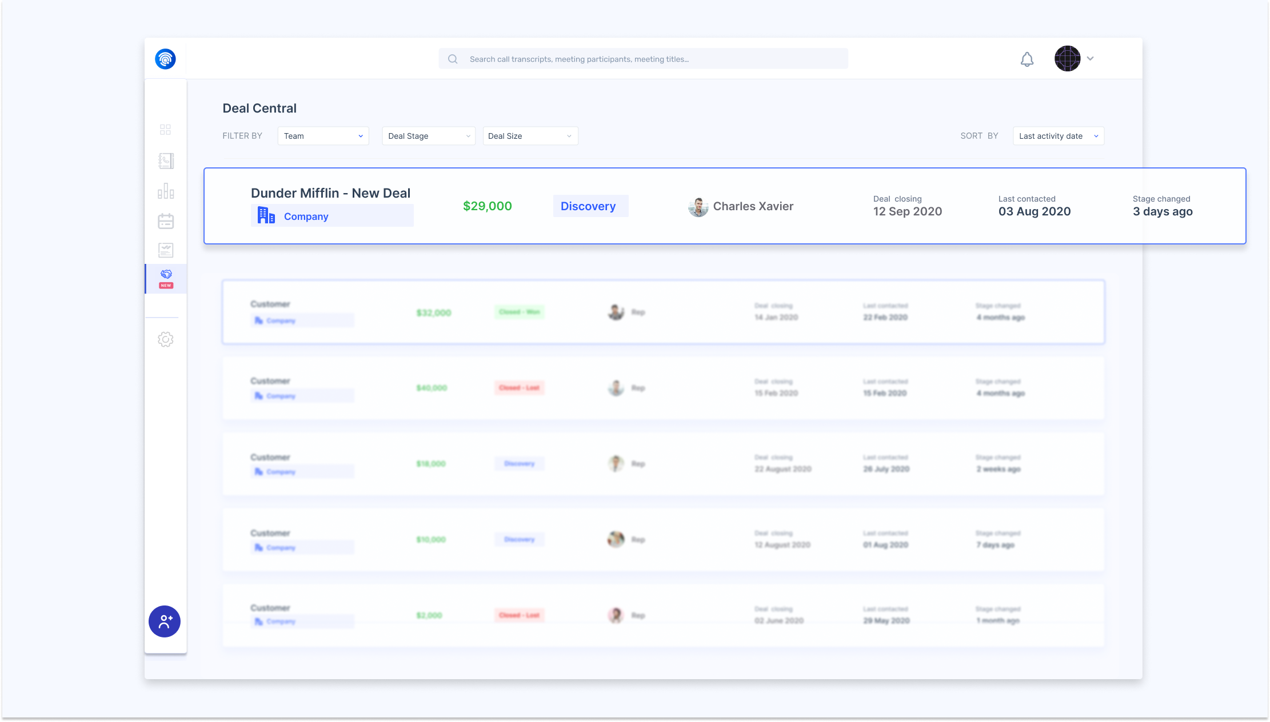Click the Closed - Won badge in $32,000 row
This screenshot has width=1270, height=722.
[519, 312]
